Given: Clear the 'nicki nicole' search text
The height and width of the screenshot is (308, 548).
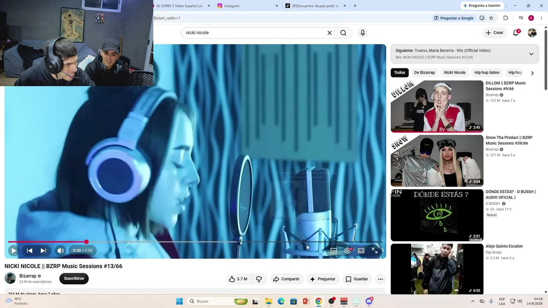Looking at the screenshot, I should (x=330, y=33).
